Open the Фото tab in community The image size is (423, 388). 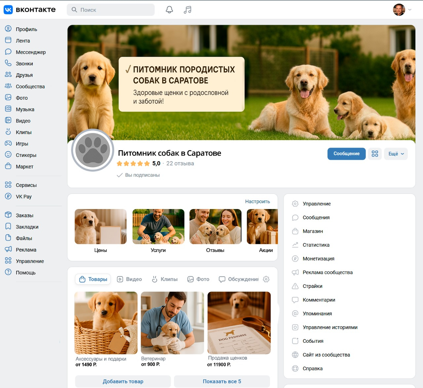pos(198,279)
